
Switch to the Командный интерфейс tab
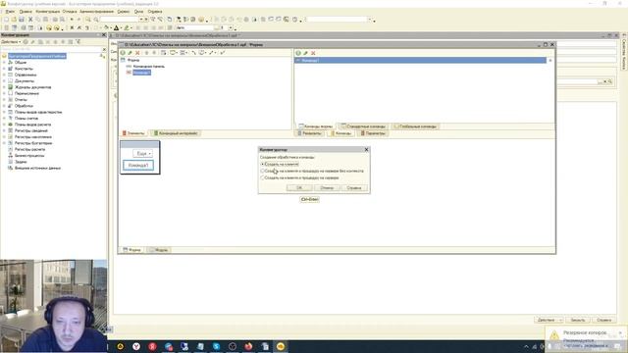(x=176, y=133)
